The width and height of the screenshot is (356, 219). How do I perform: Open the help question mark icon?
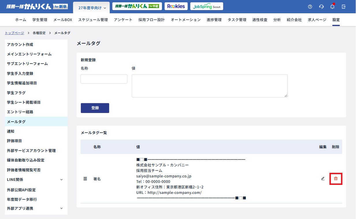point(310,6)
